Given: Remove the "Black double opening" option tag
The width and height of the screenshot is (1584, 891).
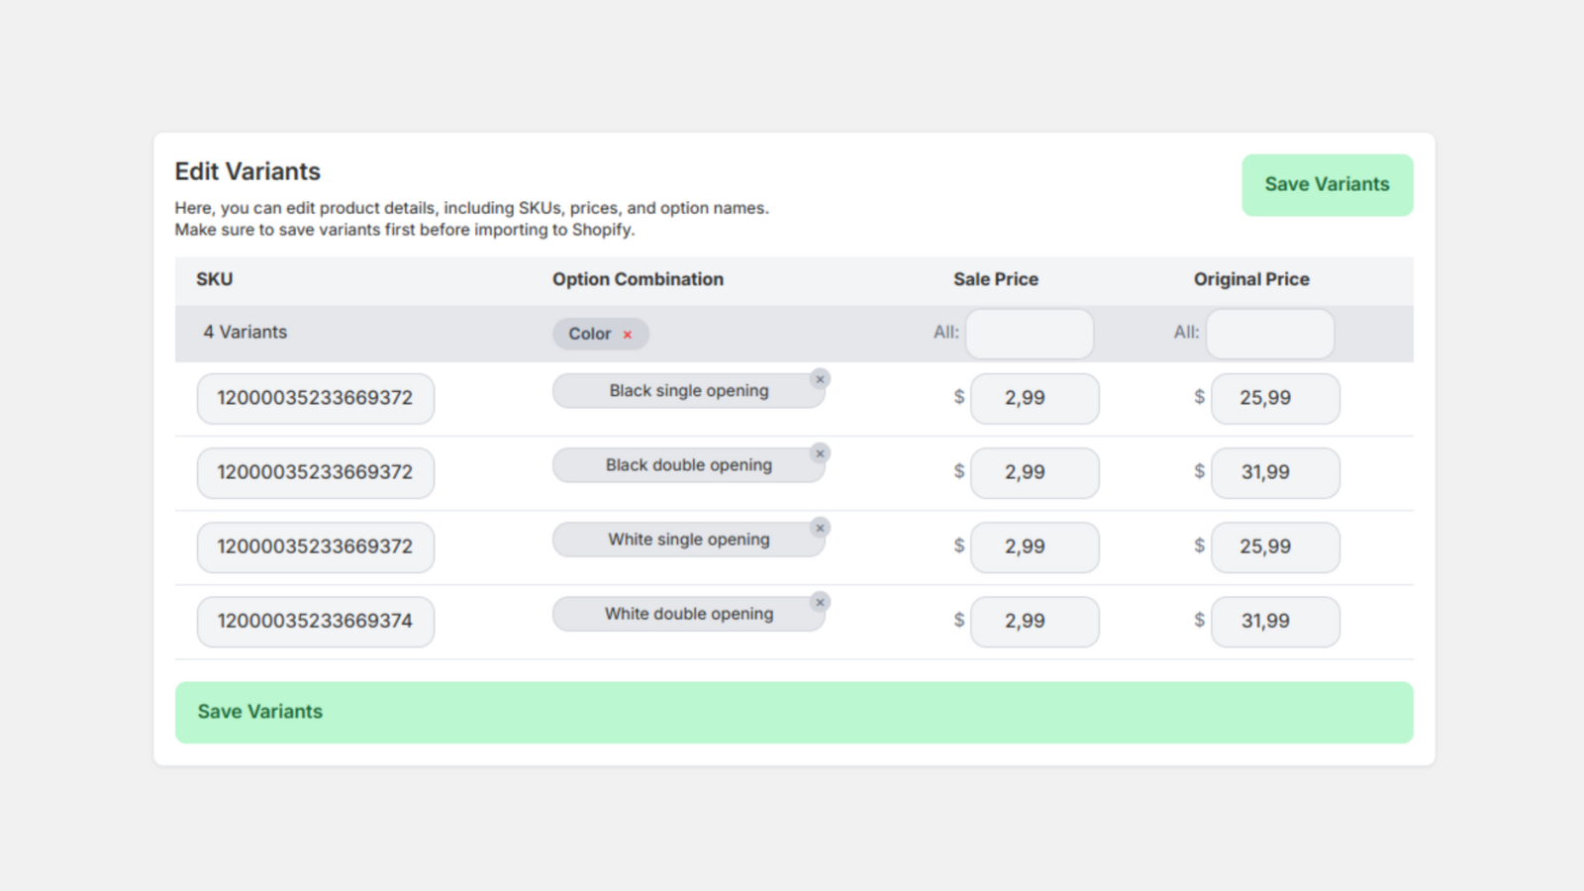Looking at the screenshot, I should (820, 453).
